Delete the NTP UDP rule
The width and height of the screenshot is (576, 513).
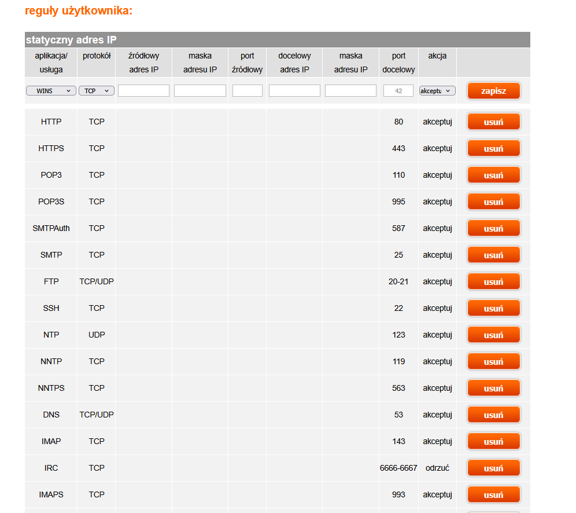click(x=493, y=335)
